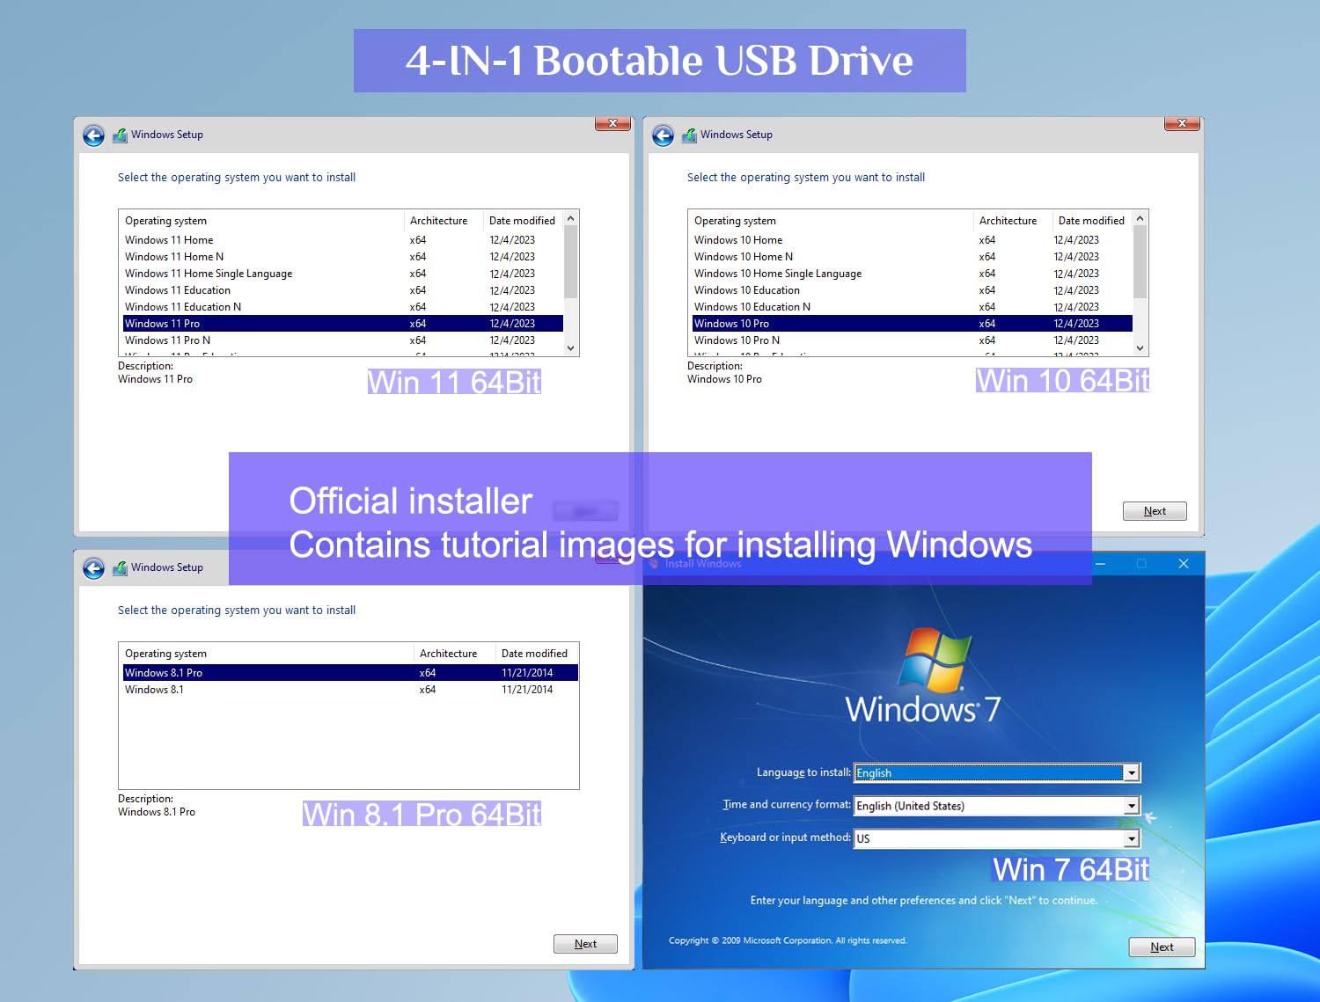The image size is (1320, 1002).
Task: Click the back arrow in Windows 8.1 Setup
Action: point(93,567)
